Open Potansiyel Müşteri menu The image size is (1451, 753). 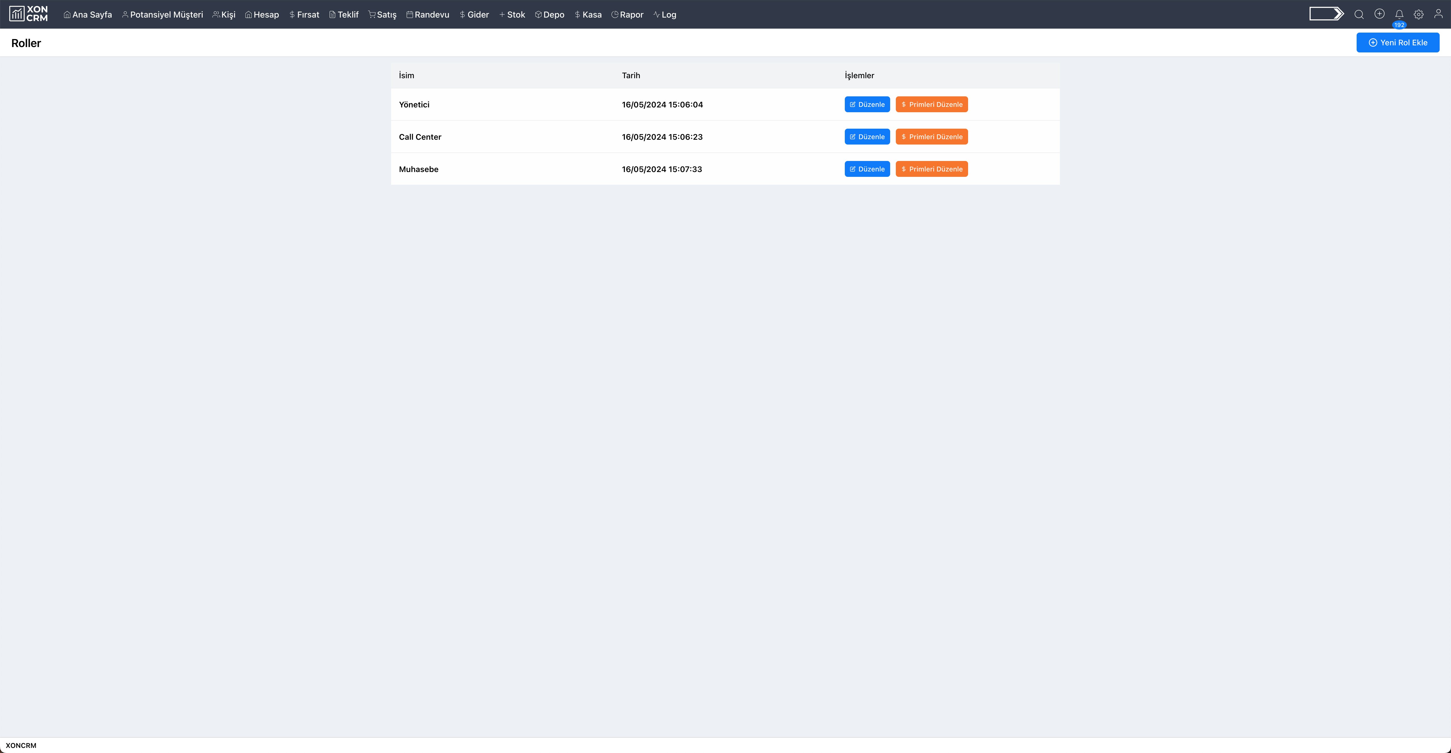click(162, 15)
